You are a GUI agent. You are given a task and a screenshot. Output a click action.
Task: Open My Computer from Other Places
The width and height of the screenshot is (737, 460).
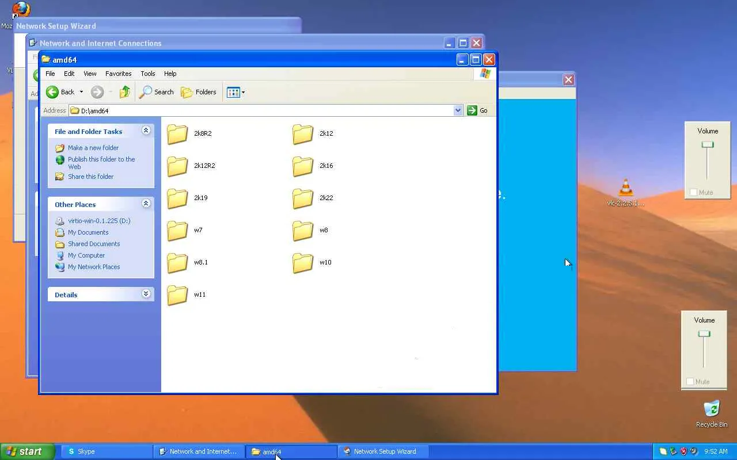click(x=86, y=255)
